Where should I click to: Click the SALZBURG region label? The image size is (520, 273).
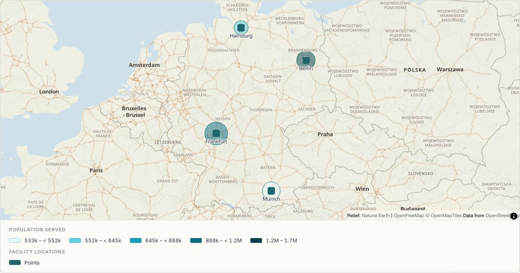point(303,211)
